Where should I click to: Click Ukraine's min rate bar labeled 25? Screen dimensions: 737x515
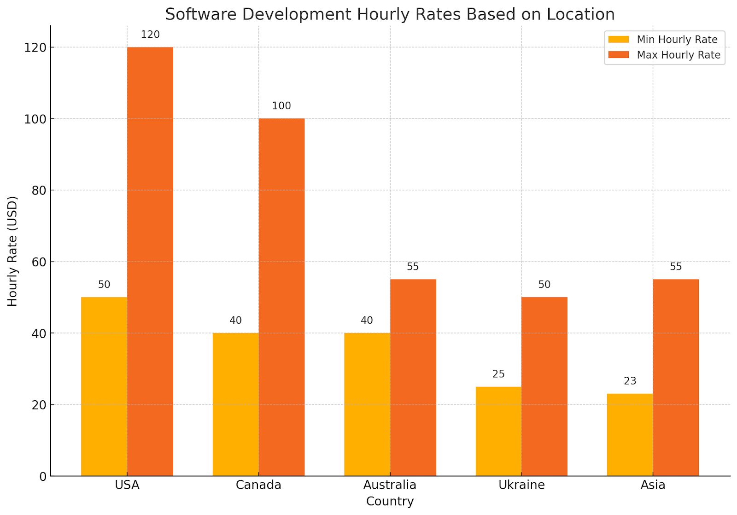point(498,431)
